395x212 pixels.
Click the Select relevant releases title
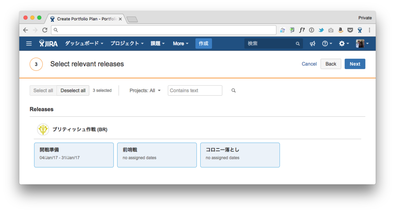87,64
